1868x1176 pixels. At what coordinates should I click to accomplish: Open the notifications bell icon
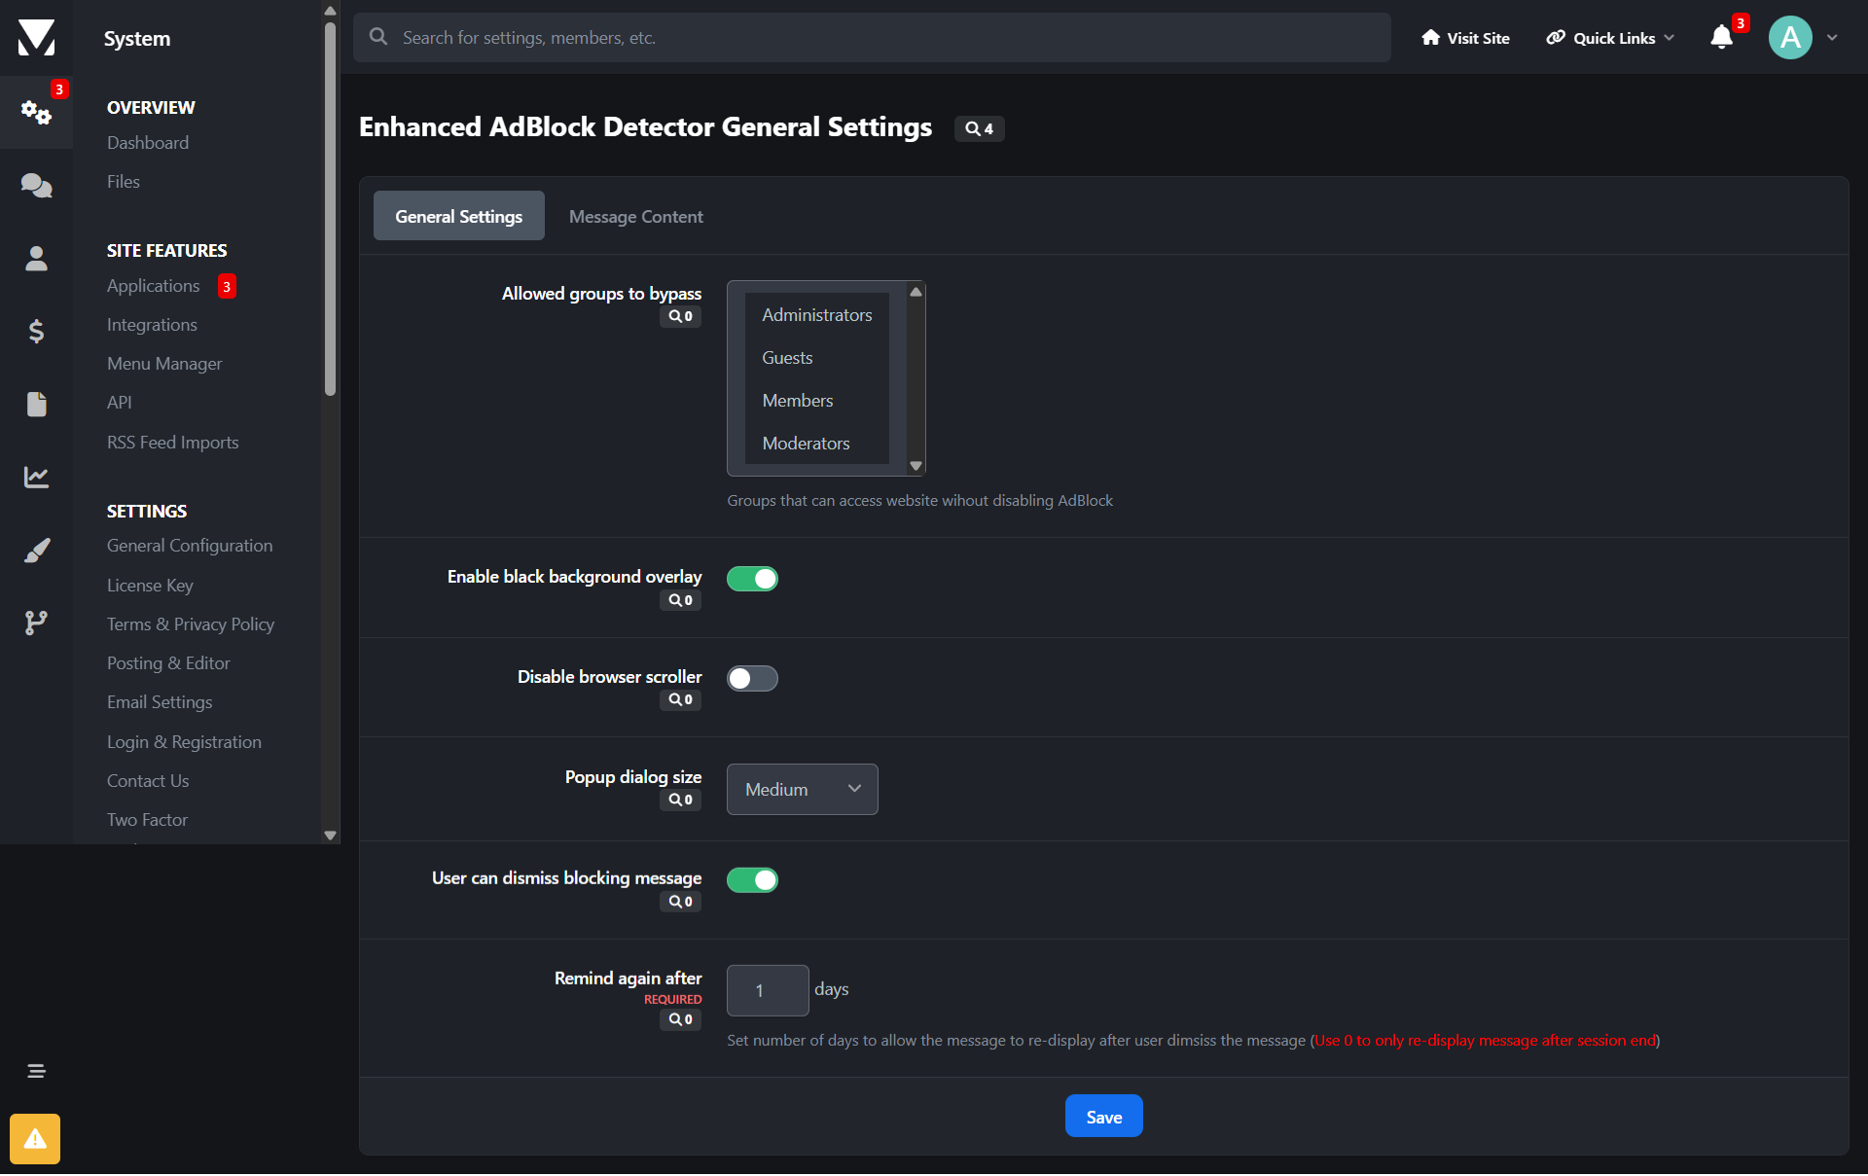[x=1721, y=37]
